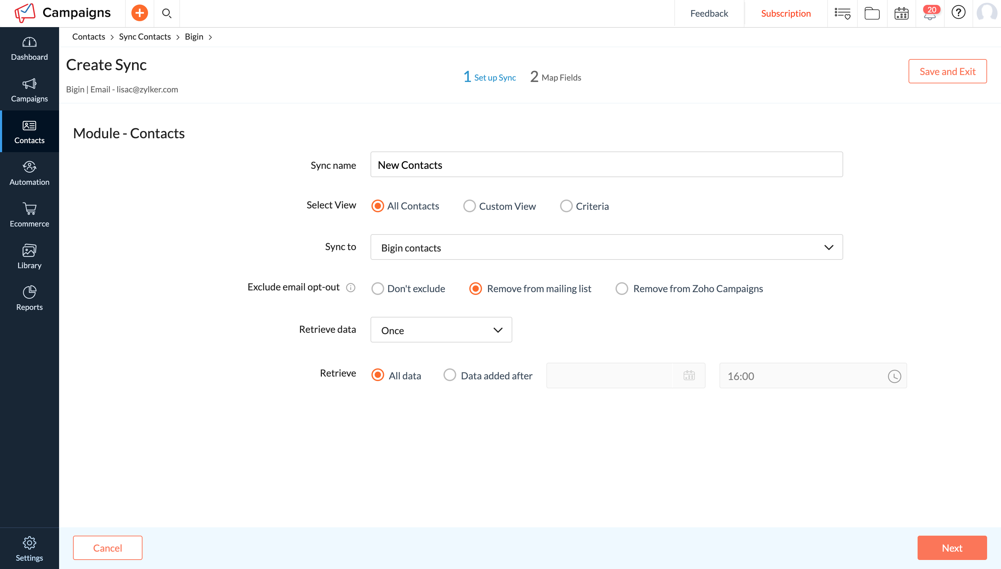
Task: Open the folder icon in top bar
Action: click(872, 13)
